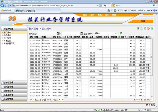The image size is (158, 112).
Task: Click the browser Print icon
Action: click(x=126, y=10)
